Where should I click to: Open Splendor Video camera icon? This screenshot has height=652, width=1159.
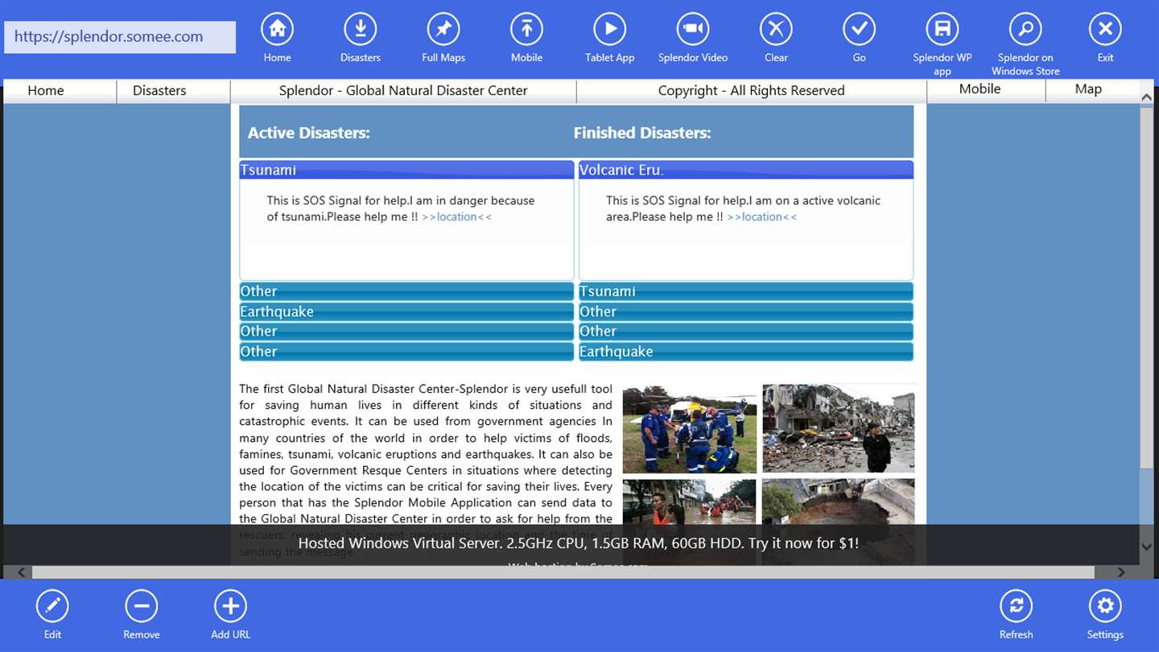pyautogui.click(x=693, y=30)
